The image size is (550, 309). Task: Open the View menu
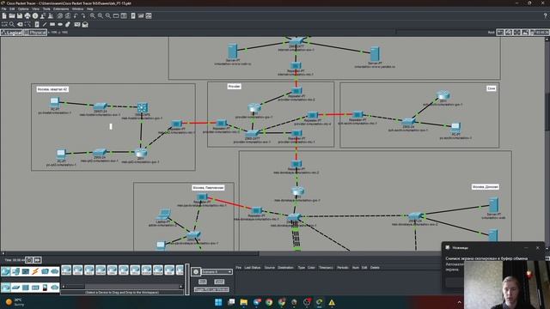[36, 9]
